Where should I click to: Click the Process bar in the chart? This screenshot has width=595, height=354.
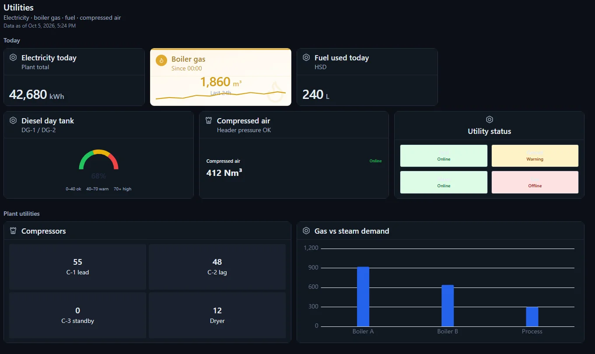pyautogui.click(x=532, y=316)
